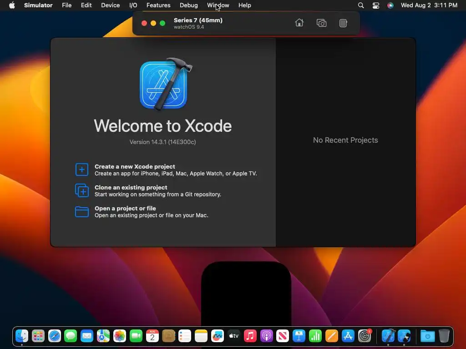466x349 pixels.
Task: Open Mail from the Dock
Action: pos(87,336)
